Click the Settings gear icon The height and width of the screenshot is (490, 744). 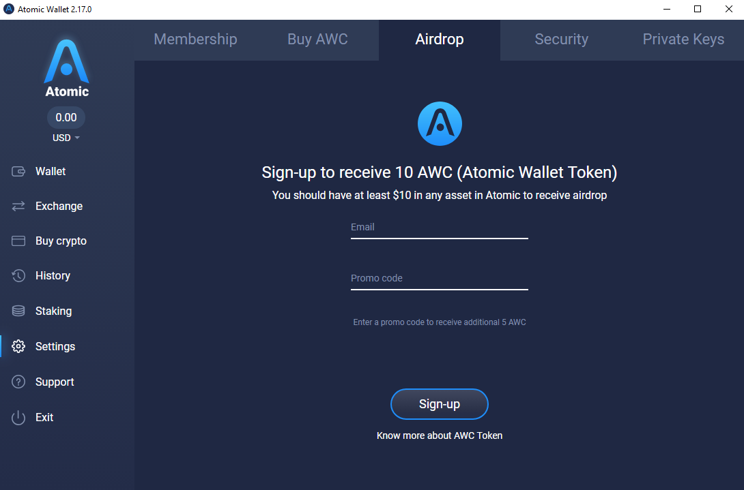[x=18, y=347]
